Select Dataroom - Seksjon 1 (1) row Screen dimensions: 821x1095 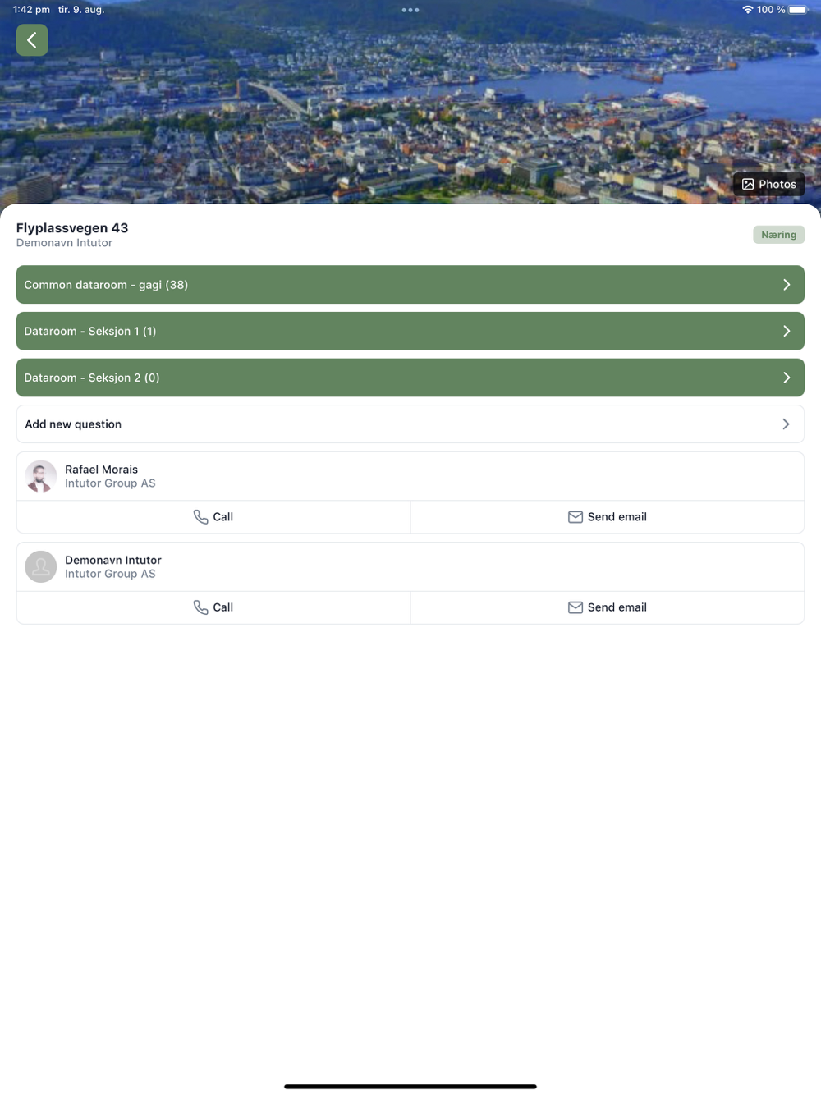pyautogui.click(x=90, y=332)
